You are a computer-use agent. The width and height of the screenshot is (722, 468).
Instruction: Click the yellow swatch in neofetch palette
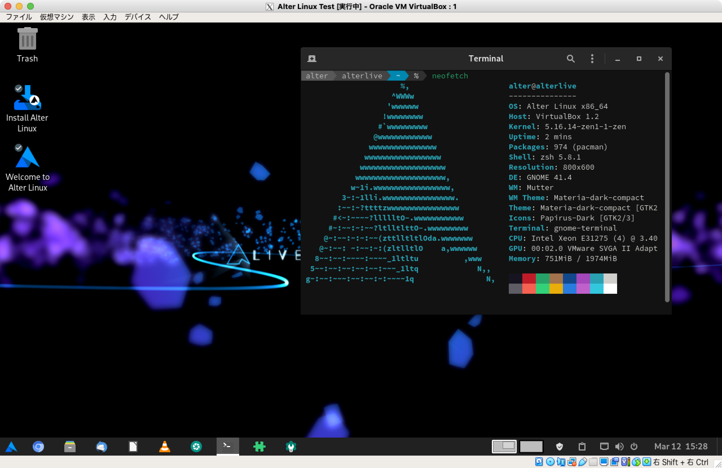coord(556,289)
